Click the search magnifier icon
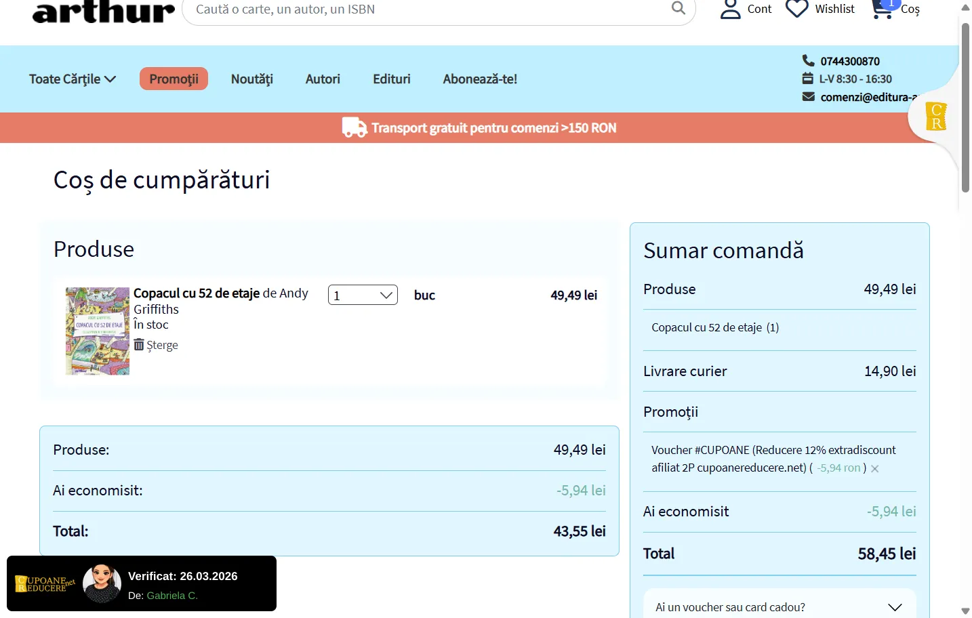The height and width of the screenshot is (618, 972). click(678, 8)
